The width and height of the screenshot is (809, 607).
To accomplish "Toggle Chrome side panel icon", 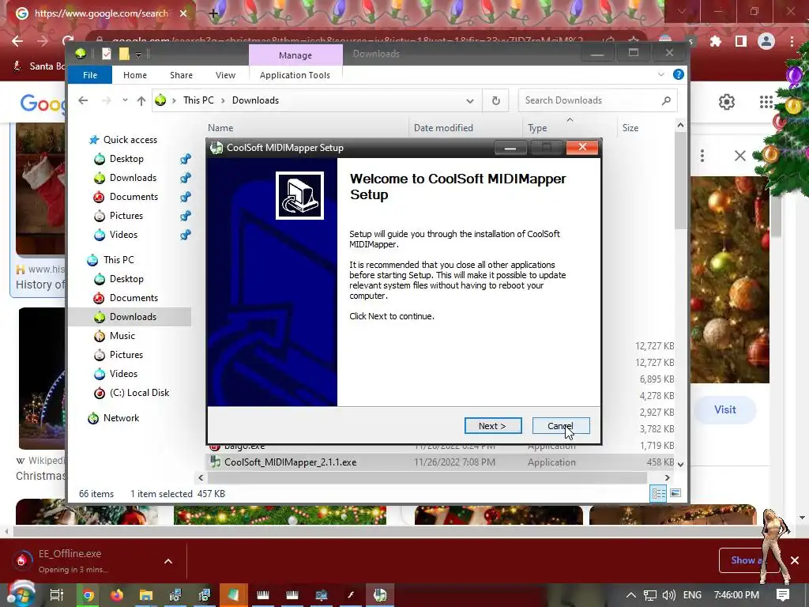I will click(x=741, y=41).
